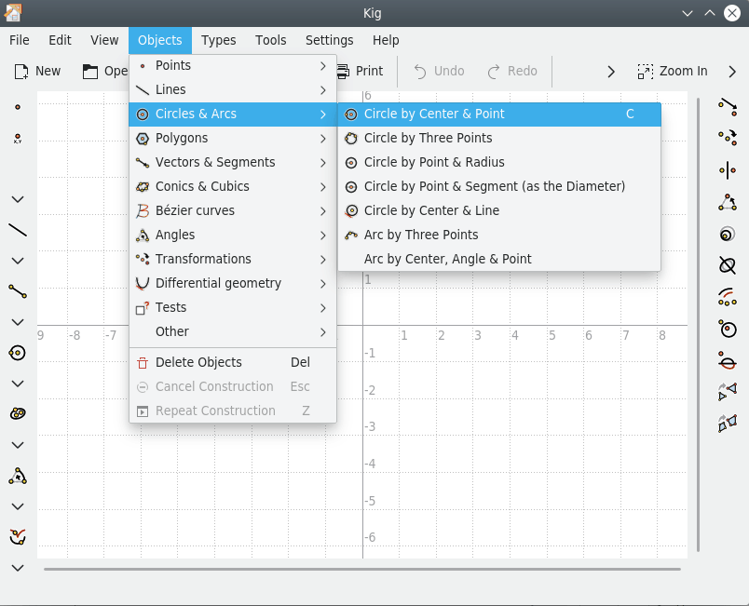Click the vertical scrollbar beside the canvas
The width and height of the screenshot is (749, 606).
point(698,325)
